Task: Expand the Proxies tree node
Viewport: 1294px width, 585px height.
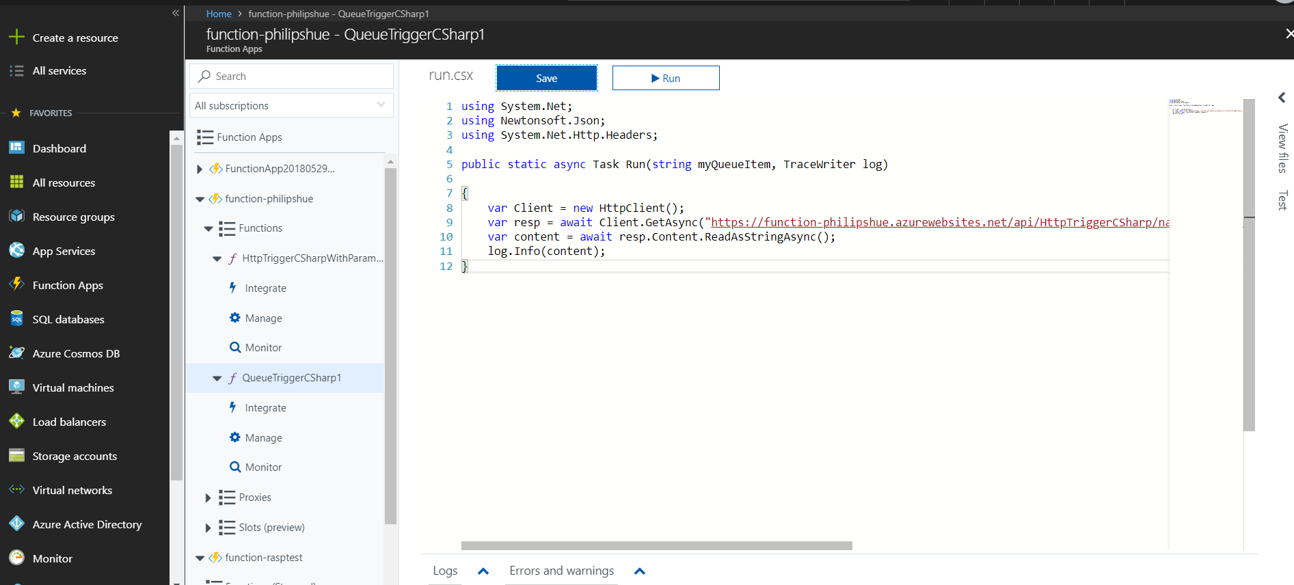Action: [x=208, y=498]
